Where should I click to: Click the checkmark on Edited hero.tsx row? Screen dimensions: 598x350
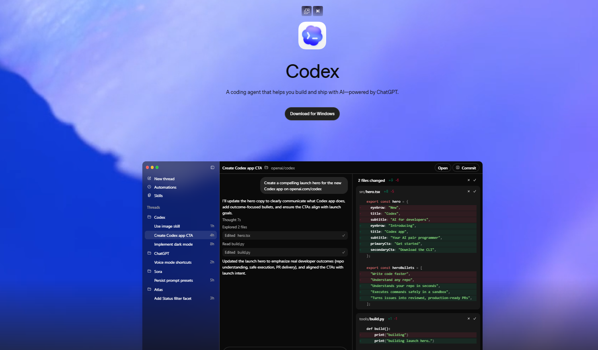tap(343, 236)
